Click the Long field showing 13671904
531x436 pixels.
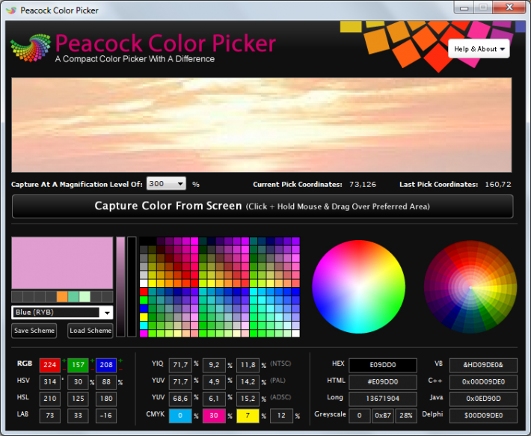coord(383,399)
